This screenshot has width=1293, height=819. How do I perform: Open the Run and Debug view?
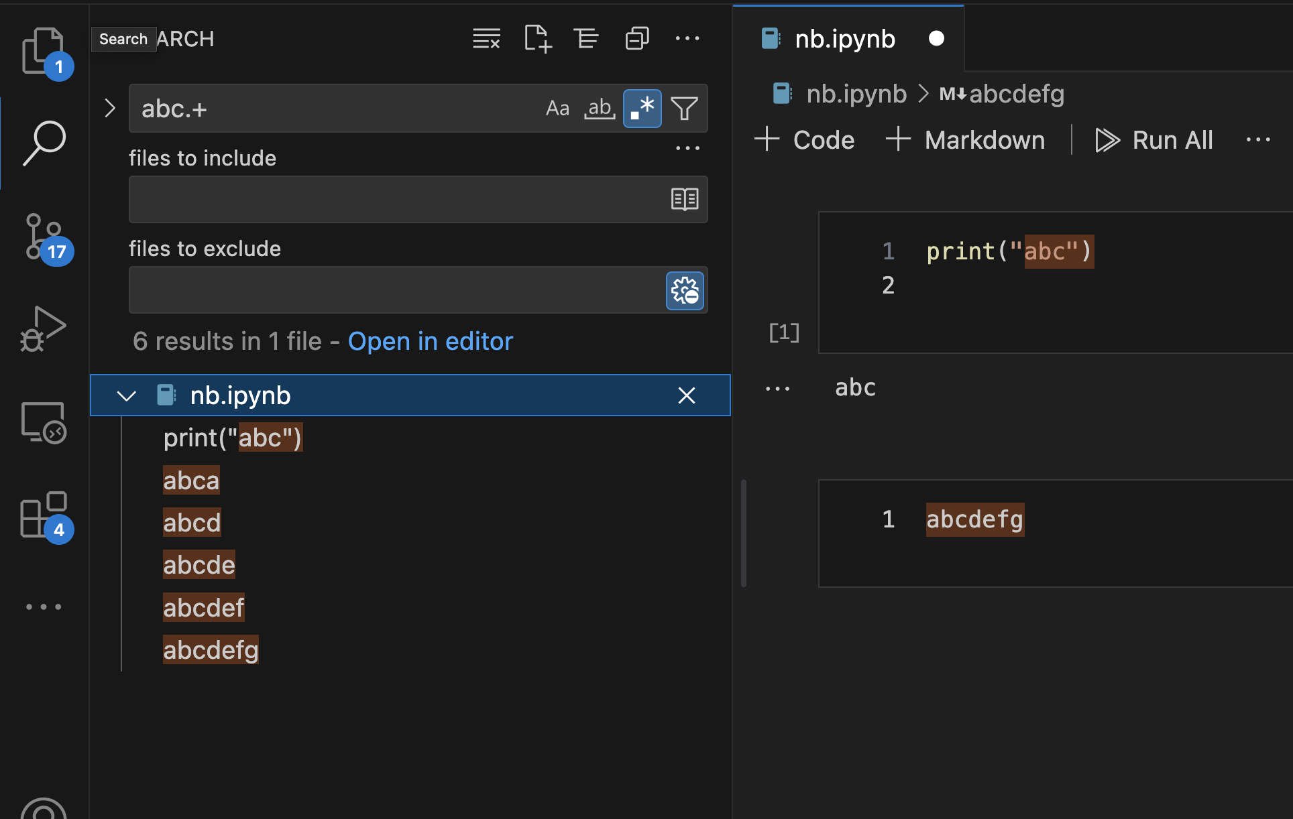(x=43, y=328)
